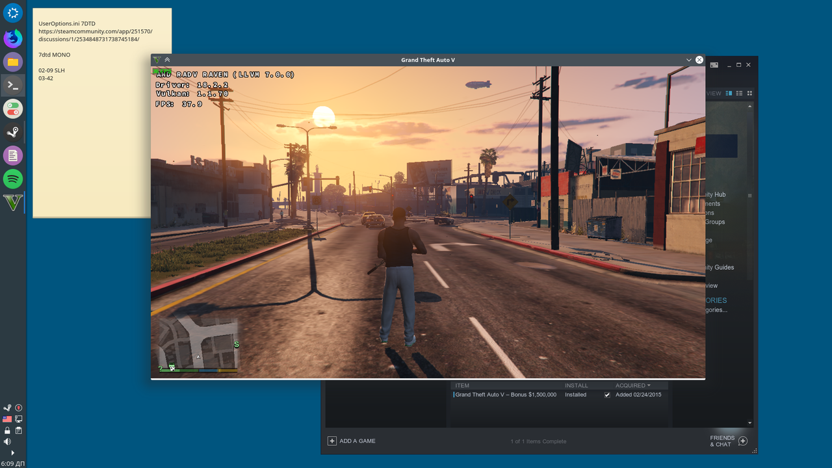
Task: Open the clipboard tray icon
Action: pos(19,430)
